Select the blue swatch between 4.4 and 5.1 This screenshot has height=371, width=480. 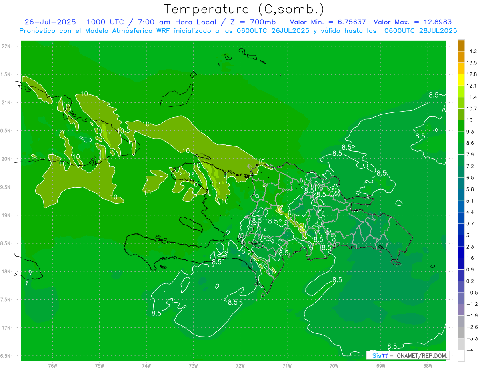point(461,206)
